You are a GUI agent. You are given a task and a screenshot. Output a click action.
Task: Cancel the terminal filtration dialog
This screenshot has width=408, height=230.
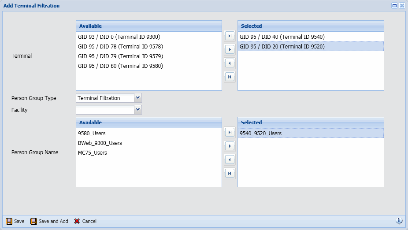pyautogui.click(x=85, y=221)
